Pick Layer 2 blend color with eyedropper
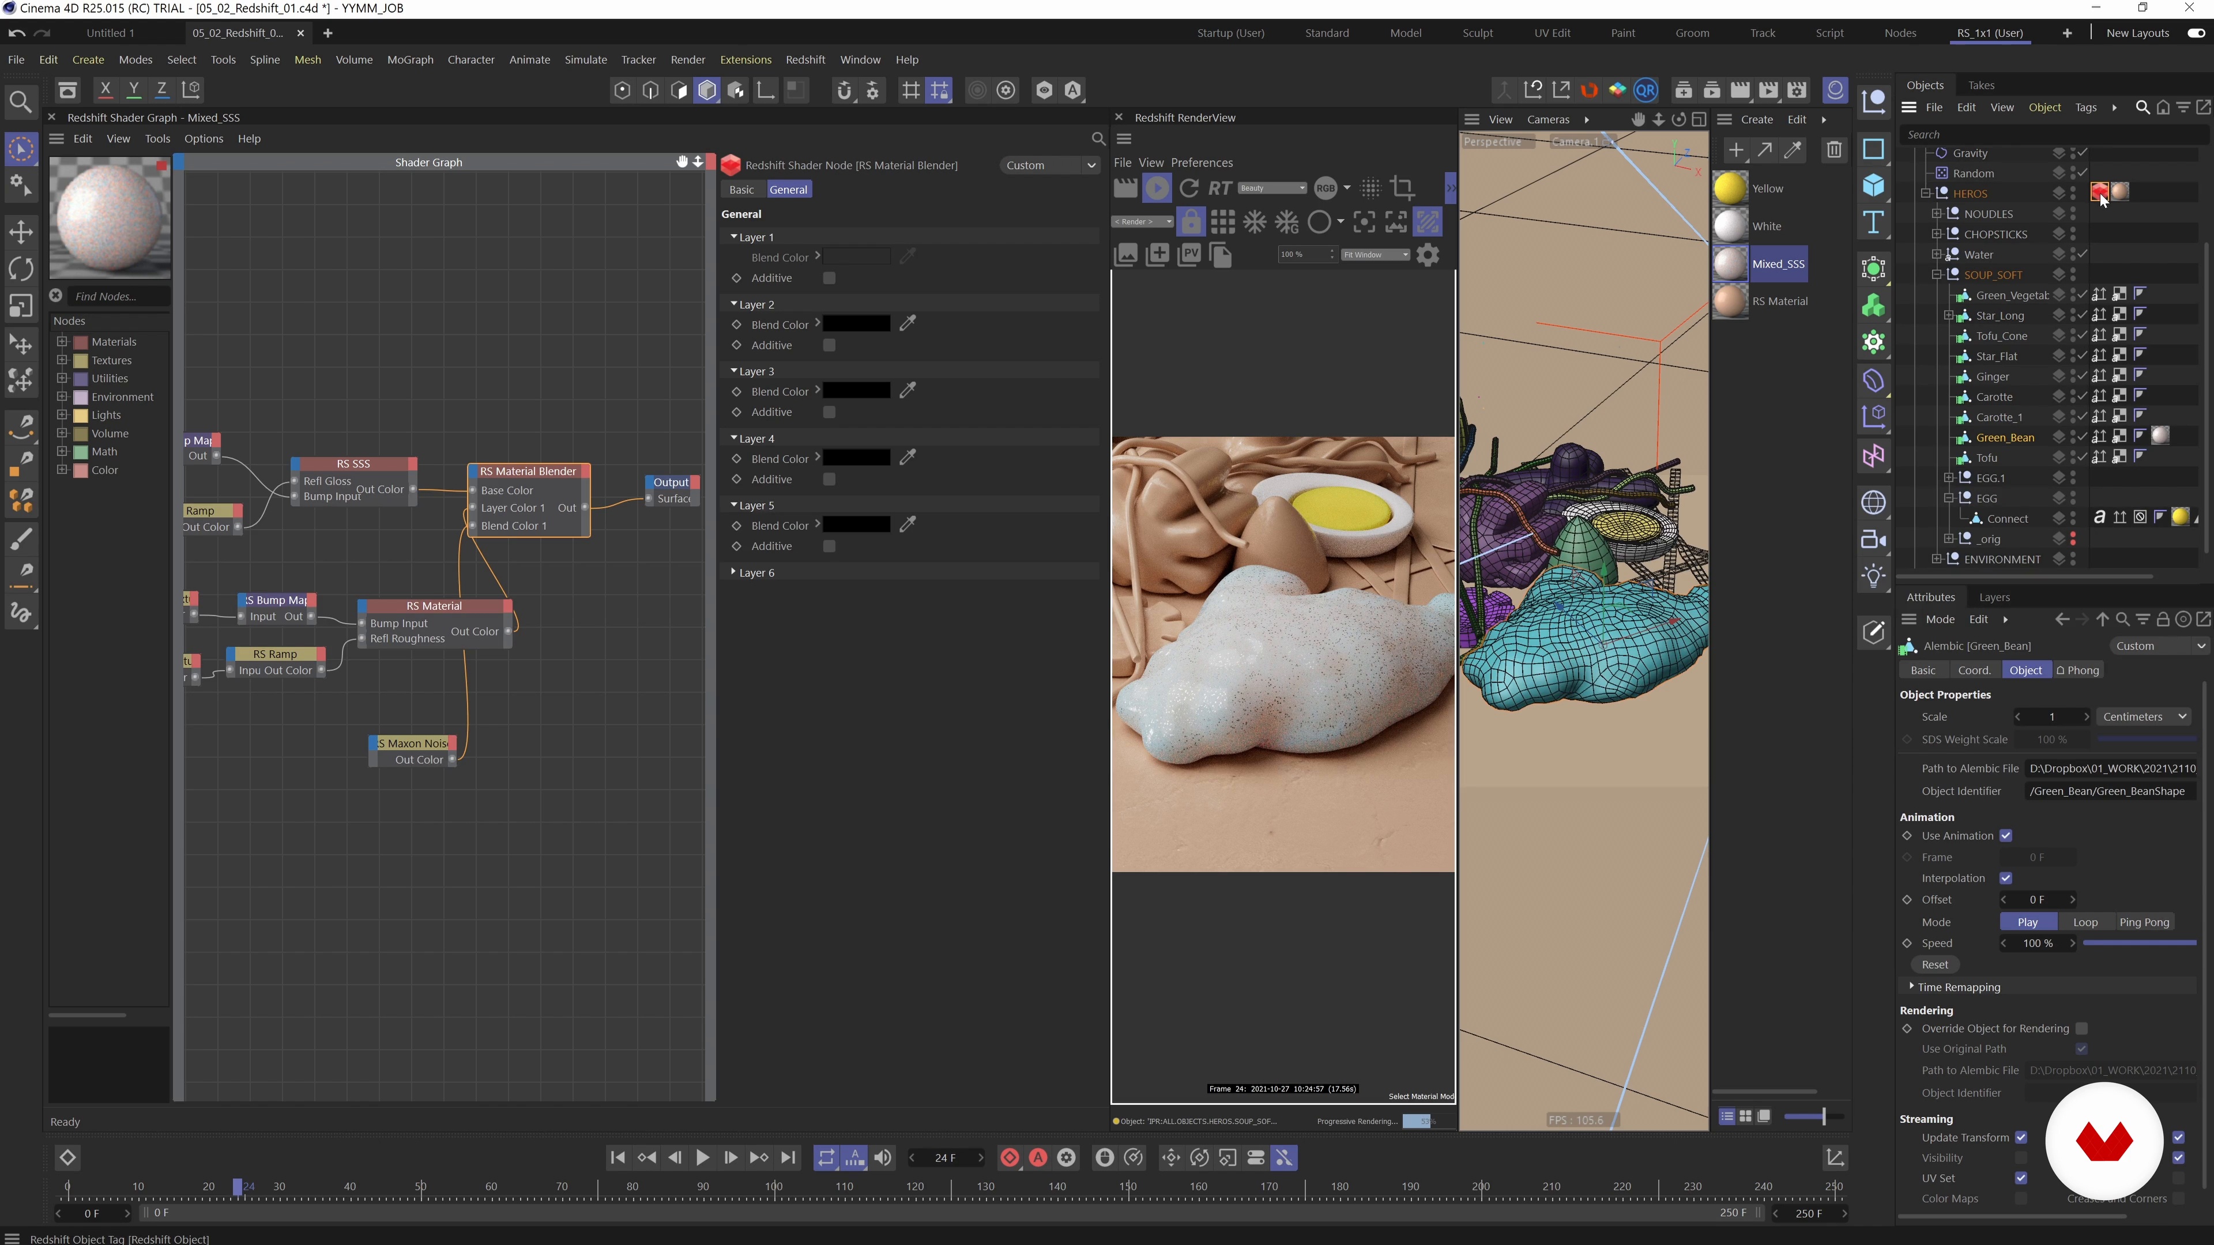2214x1245 pixels. click(x=908, y=324)
